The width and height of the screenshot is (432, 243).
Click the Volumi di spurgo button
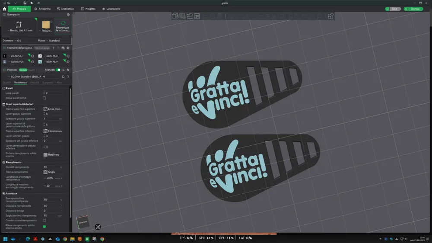[42, 48]
